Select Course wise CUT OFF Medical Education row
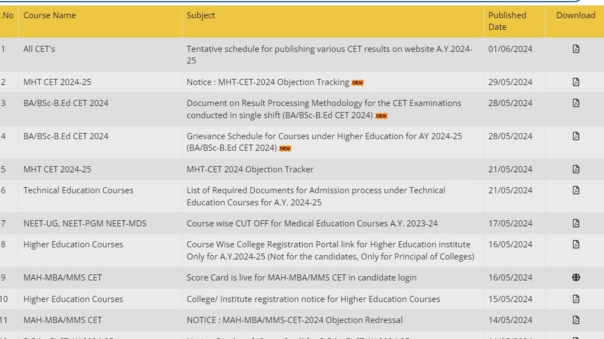Image resolution: width=604 pixels, height=339 pixels. [302, 223]
